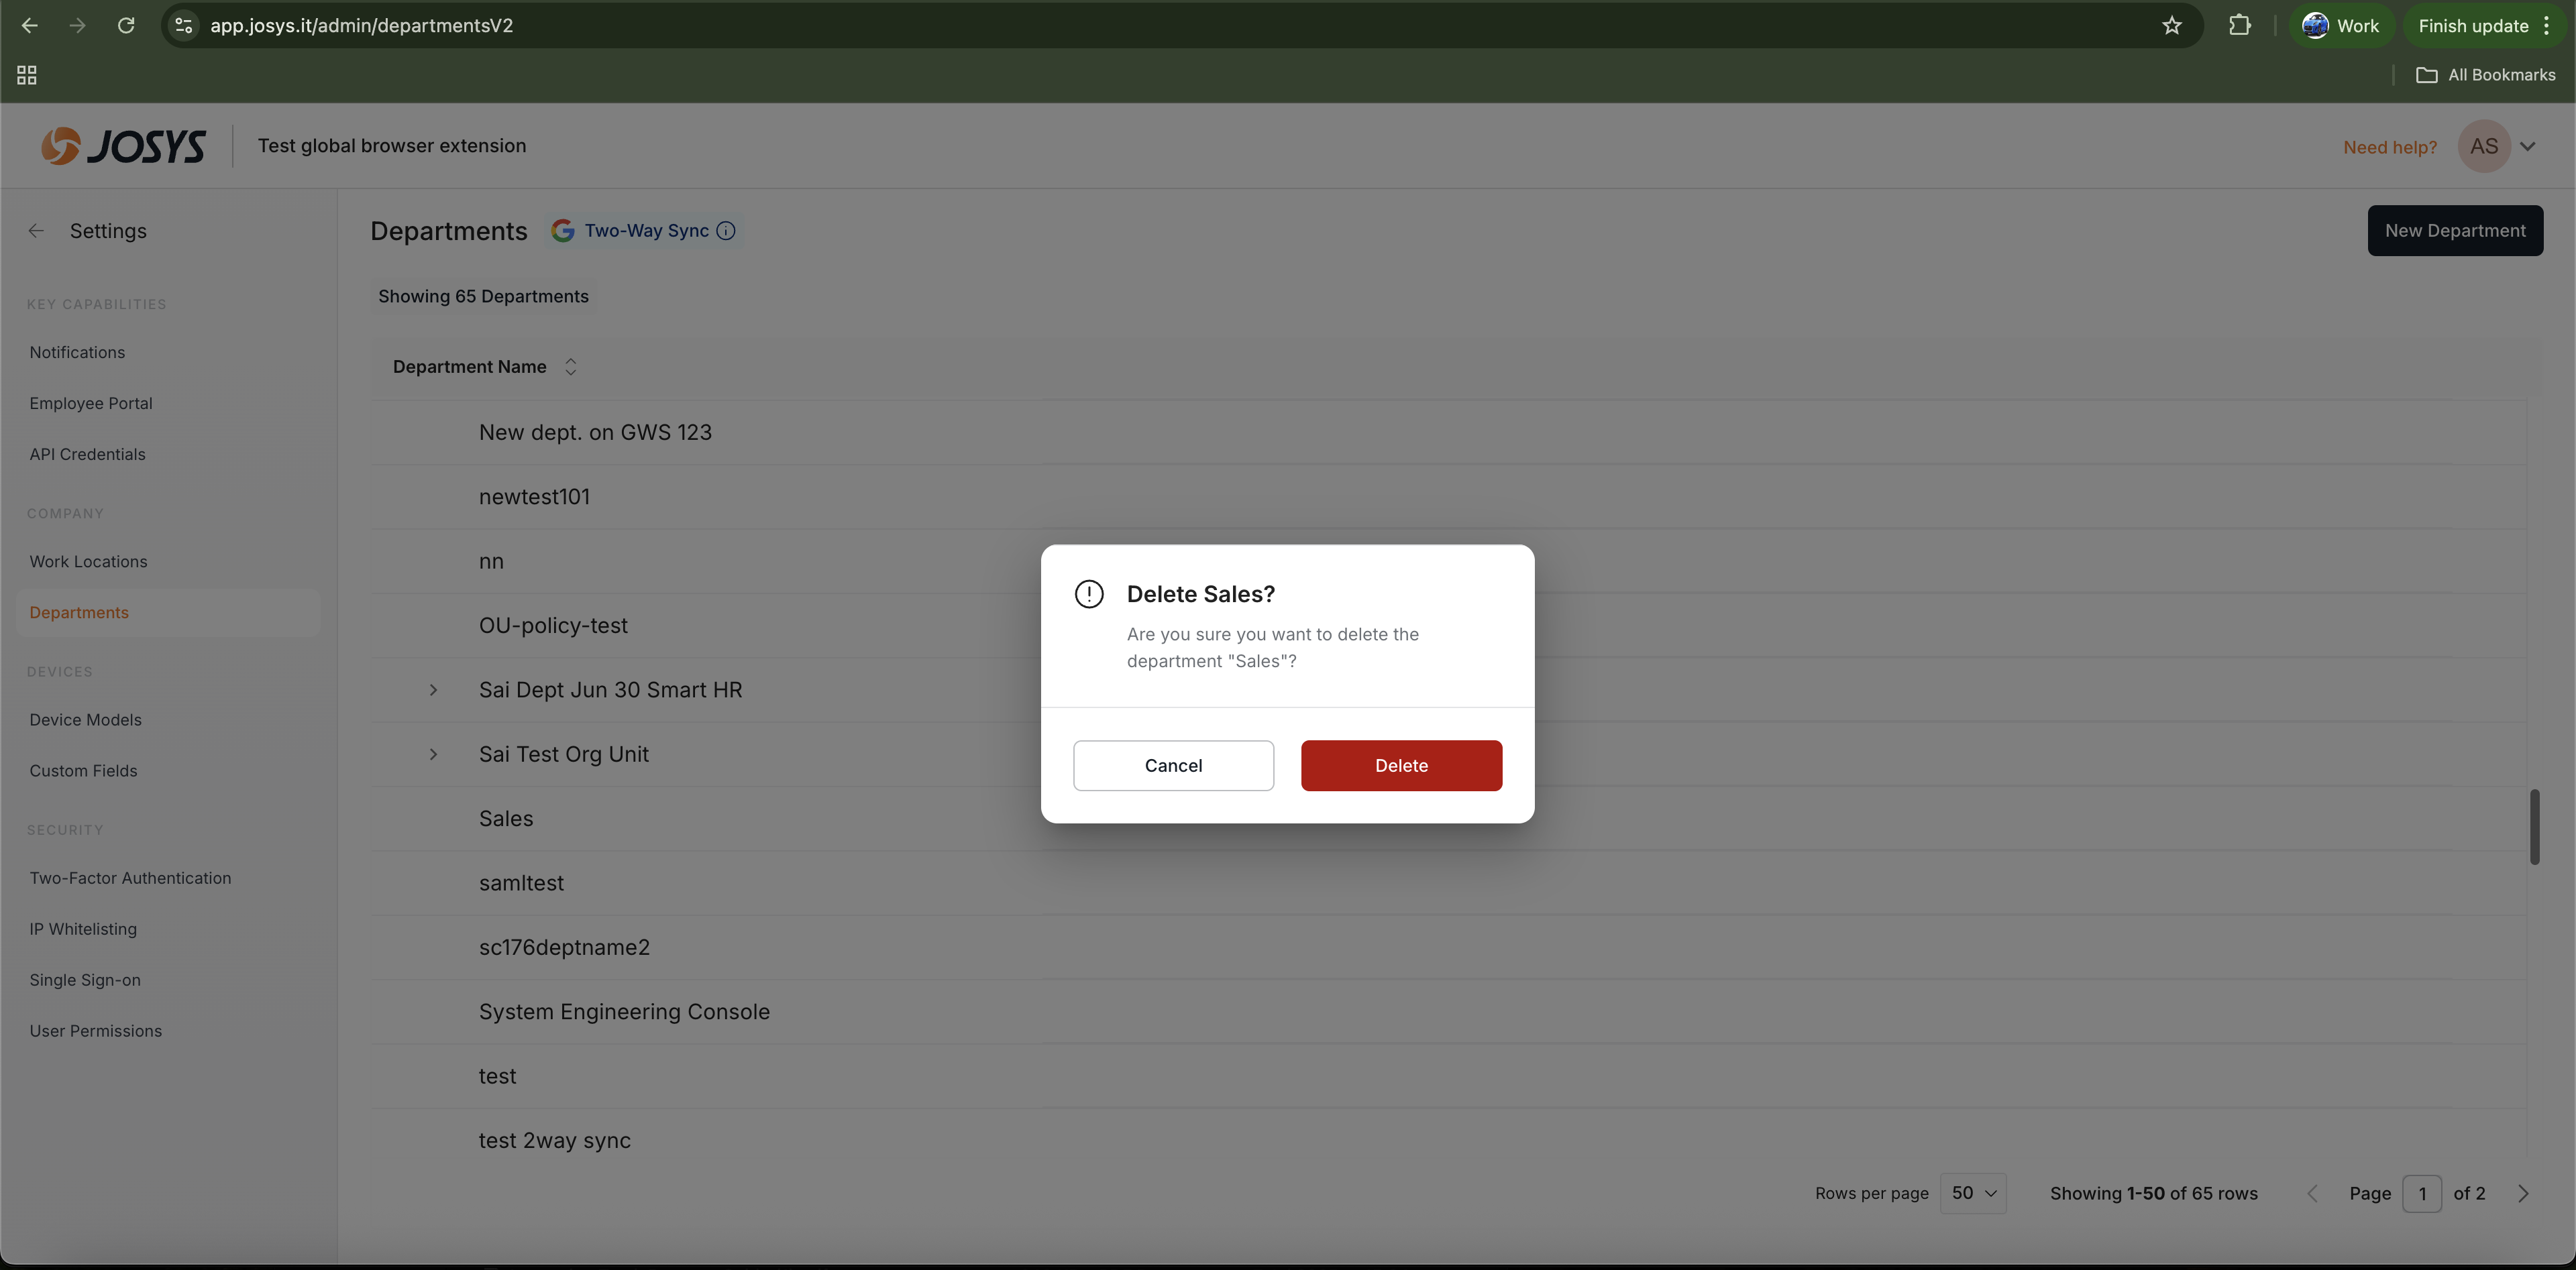Confirm with the red Delete button
The width and height of the screenshot is (2576, 1270).
[x=1400, y=765]
